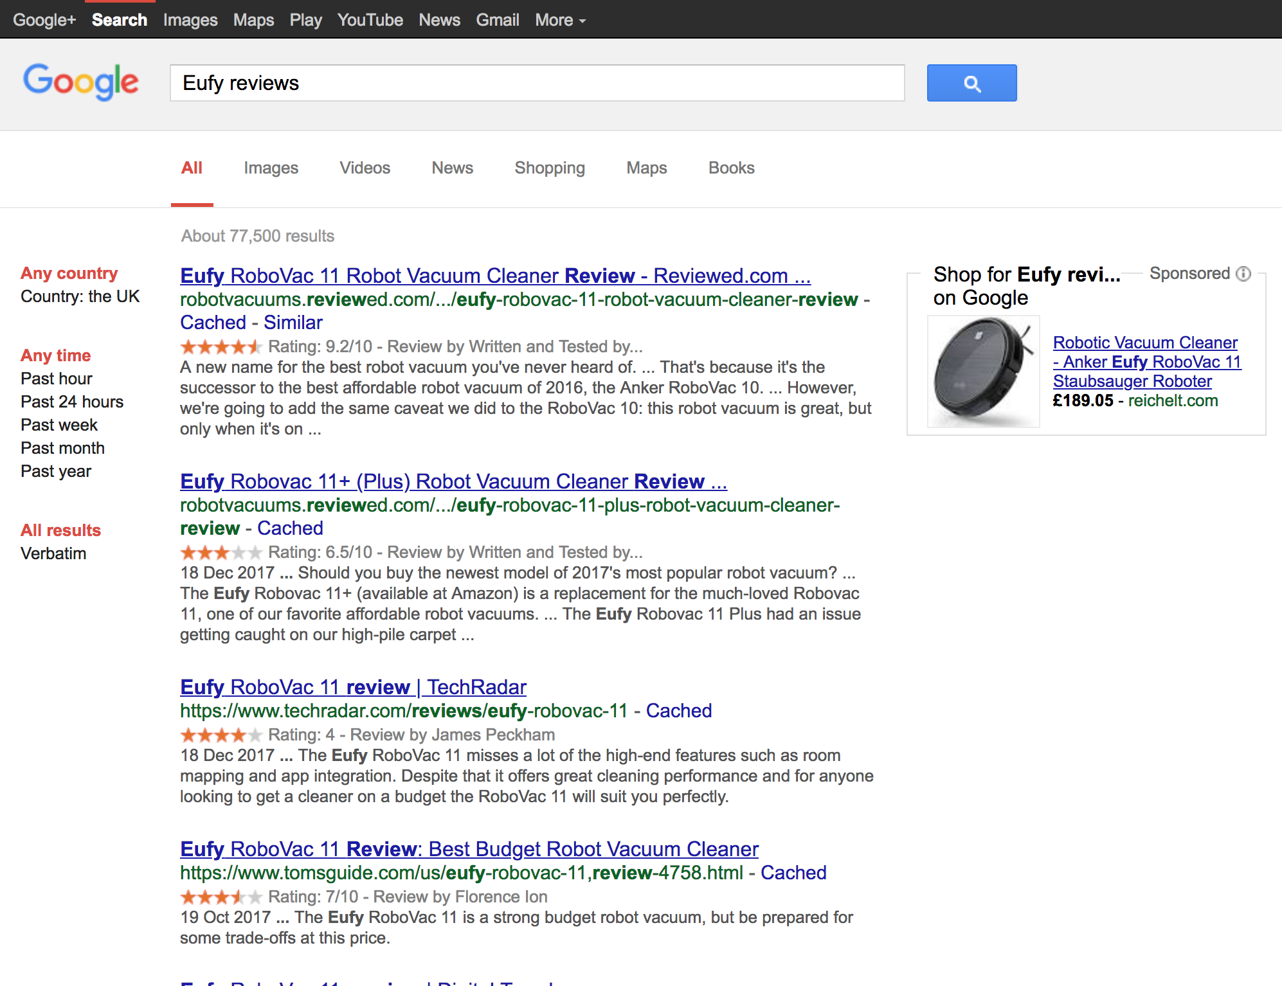Open Cached link of first result
The height and width of the screenshot is (986, 1282).
(x=213, y=323)
